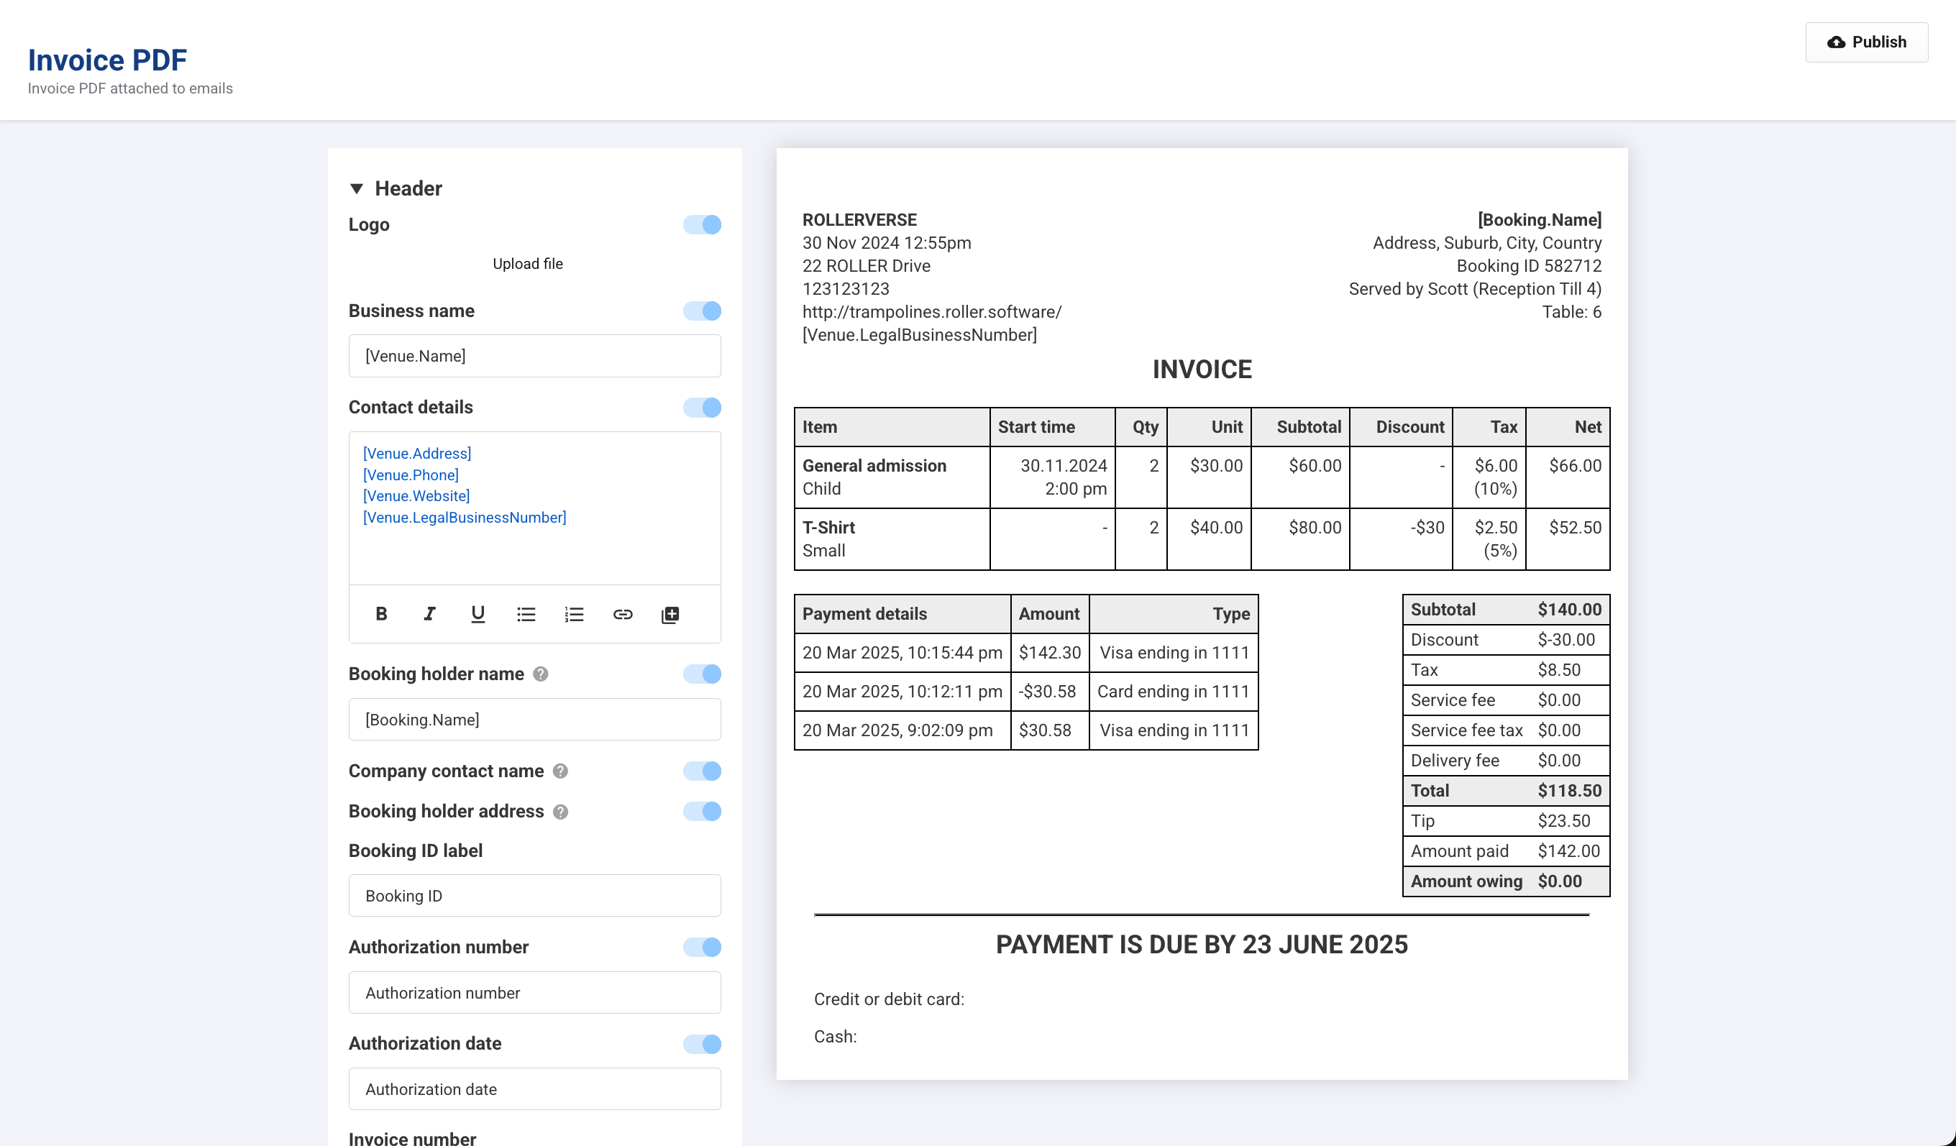Click Upload file for the logo

coord(528,264)
